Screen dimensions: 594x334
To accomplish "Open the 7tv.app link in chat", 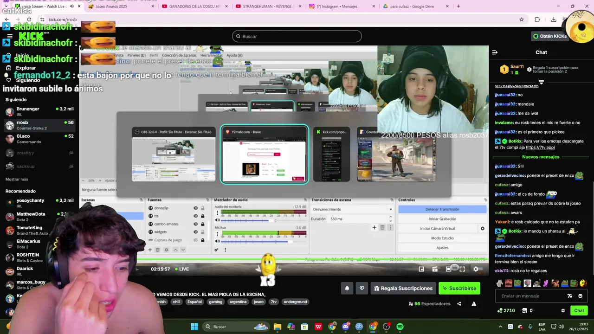I will click(x=540, y=148).
